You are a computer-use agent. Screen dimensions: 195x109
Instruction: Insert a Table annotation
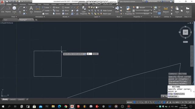pos(45,14)
